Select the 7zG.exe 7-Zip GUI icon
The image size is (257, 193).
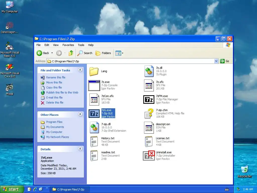coord(94,113)
